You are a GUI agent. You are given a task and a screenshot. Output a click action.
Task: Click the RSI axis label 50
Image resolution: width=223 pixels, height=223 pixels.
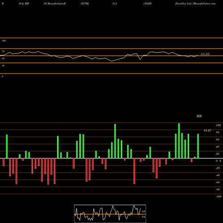coord(3,58)
